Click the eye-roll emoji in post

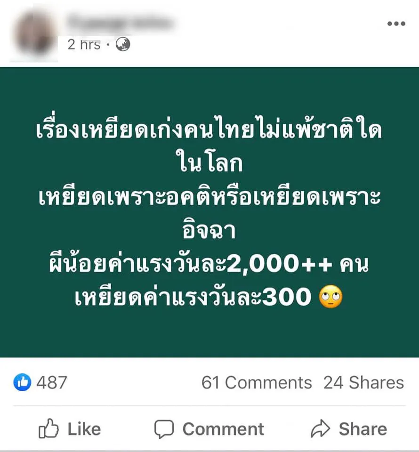coord(331,297)
